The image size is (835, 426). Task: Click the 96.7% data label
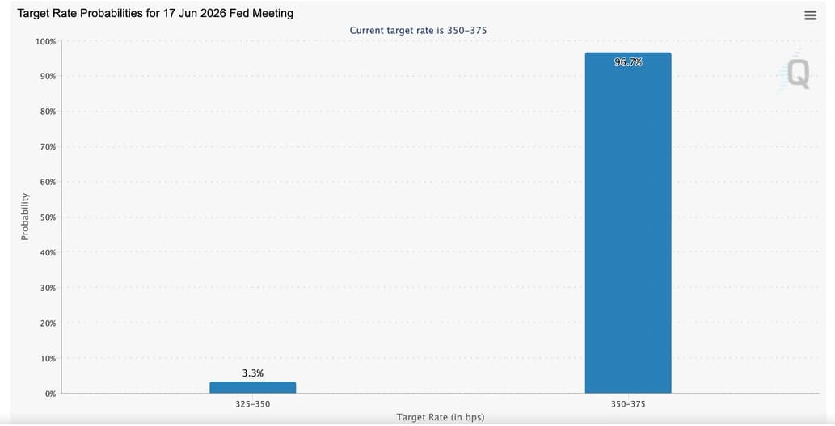pos(628,62)
